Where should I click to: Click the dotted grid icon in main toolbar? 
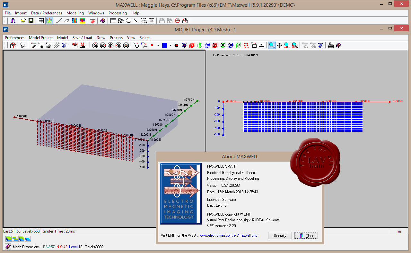coord(113,21)
